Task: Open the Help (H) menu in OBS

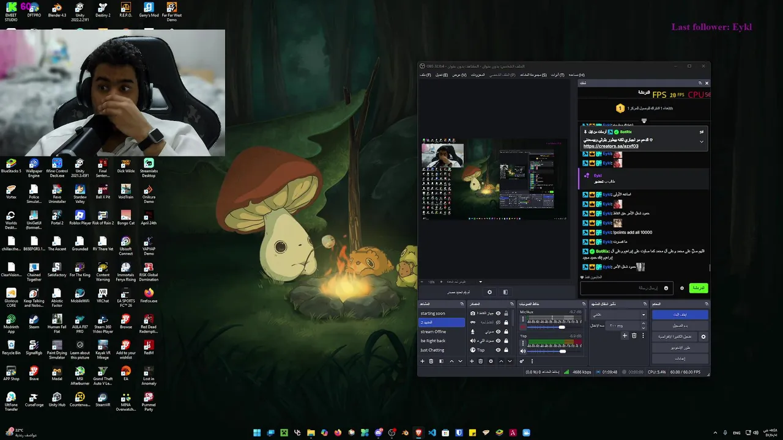Action: point(577,75)
